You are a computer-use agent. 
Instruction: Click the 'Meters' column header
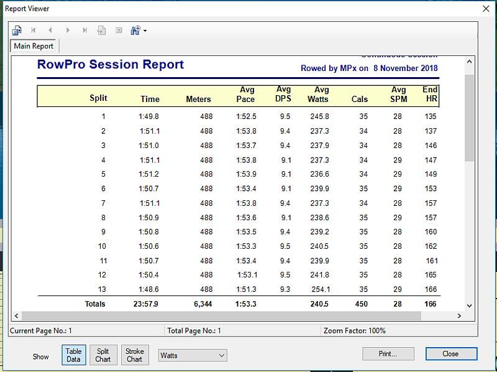pos(198,100)
